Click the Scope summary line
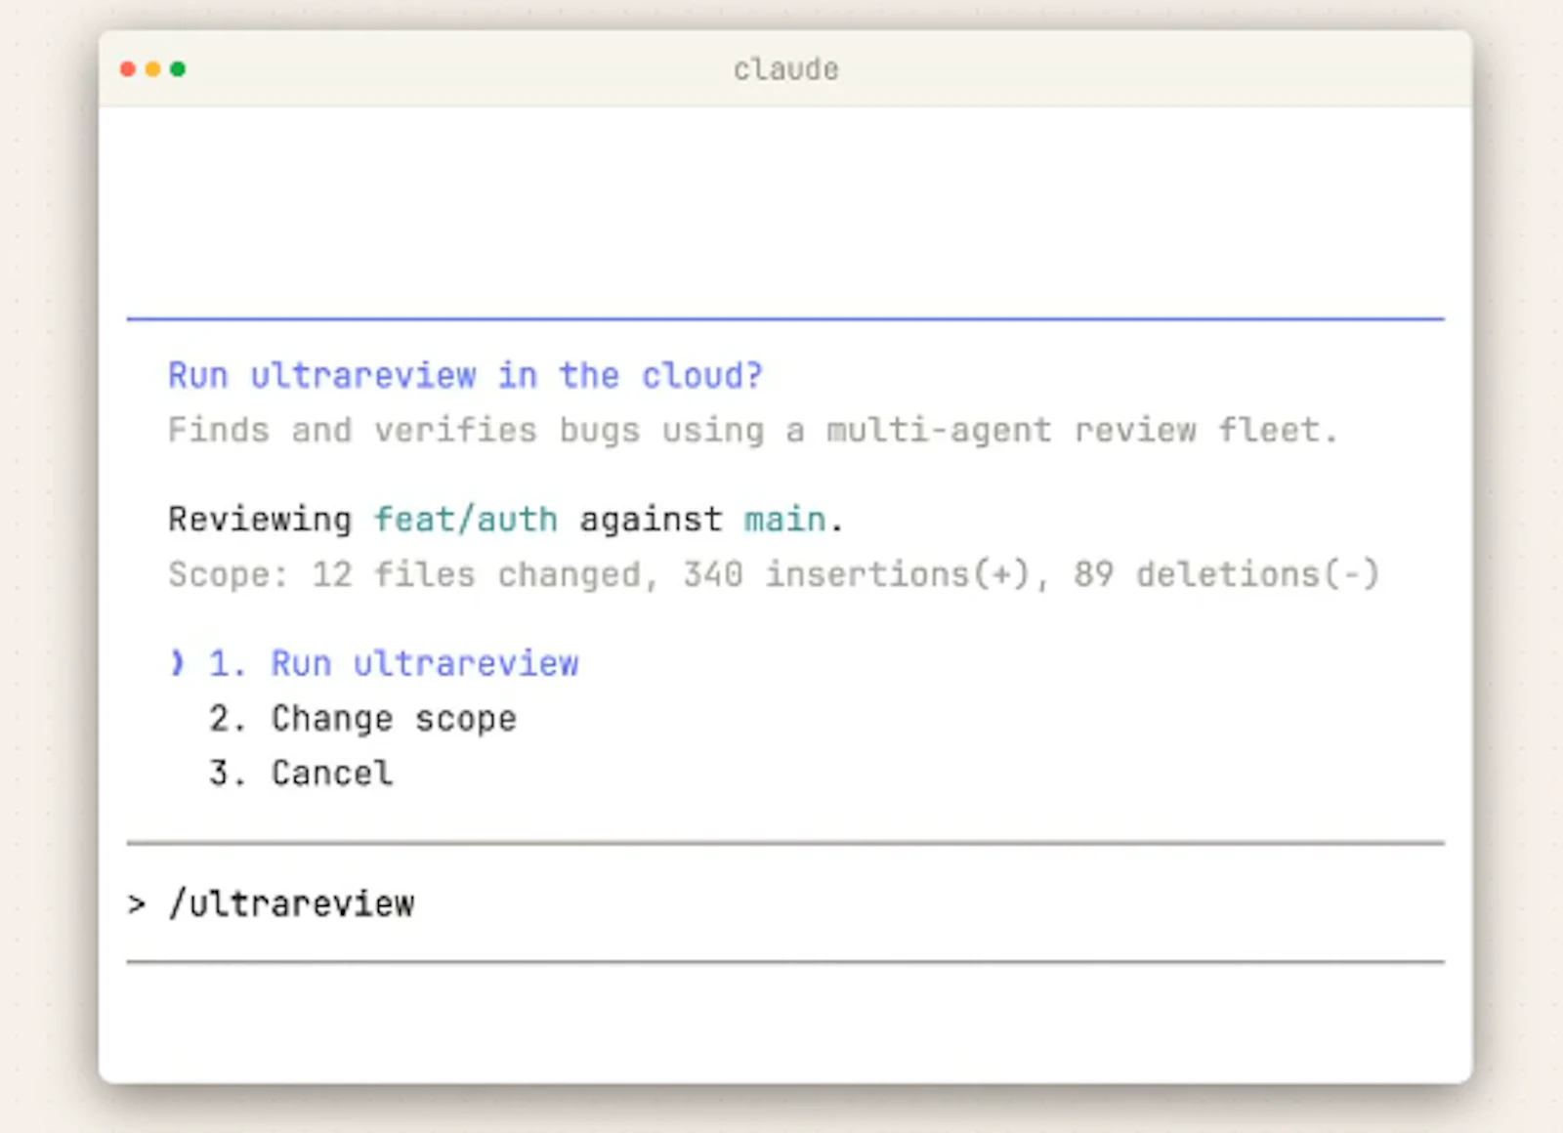This screenshot has height=1133, width=1563. click(x=774, y=574)
